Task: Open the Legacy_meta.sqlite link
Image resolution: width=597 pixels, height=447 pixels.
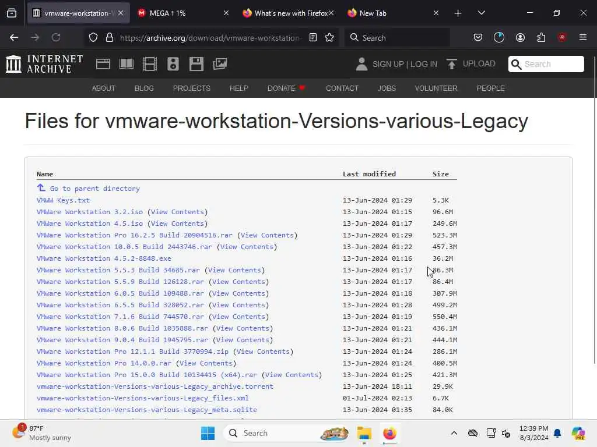Action: tap(147, 410)
